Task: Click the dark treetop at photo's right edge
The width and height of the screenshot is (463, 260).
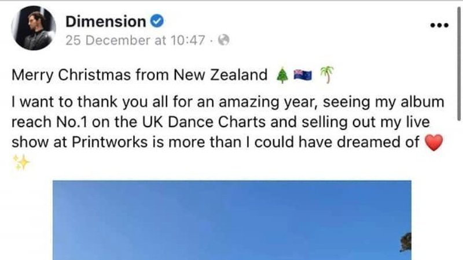Action: (x=405, y=241)
